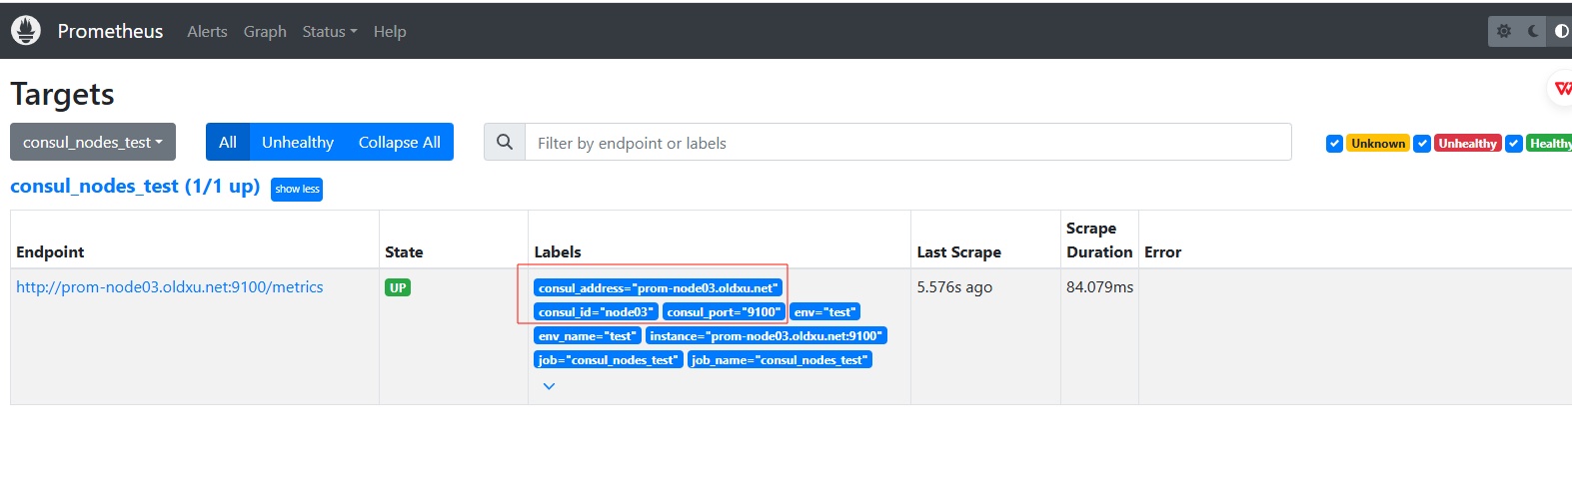Expand discovered labels with the chevron arrow

click(549, 386)
